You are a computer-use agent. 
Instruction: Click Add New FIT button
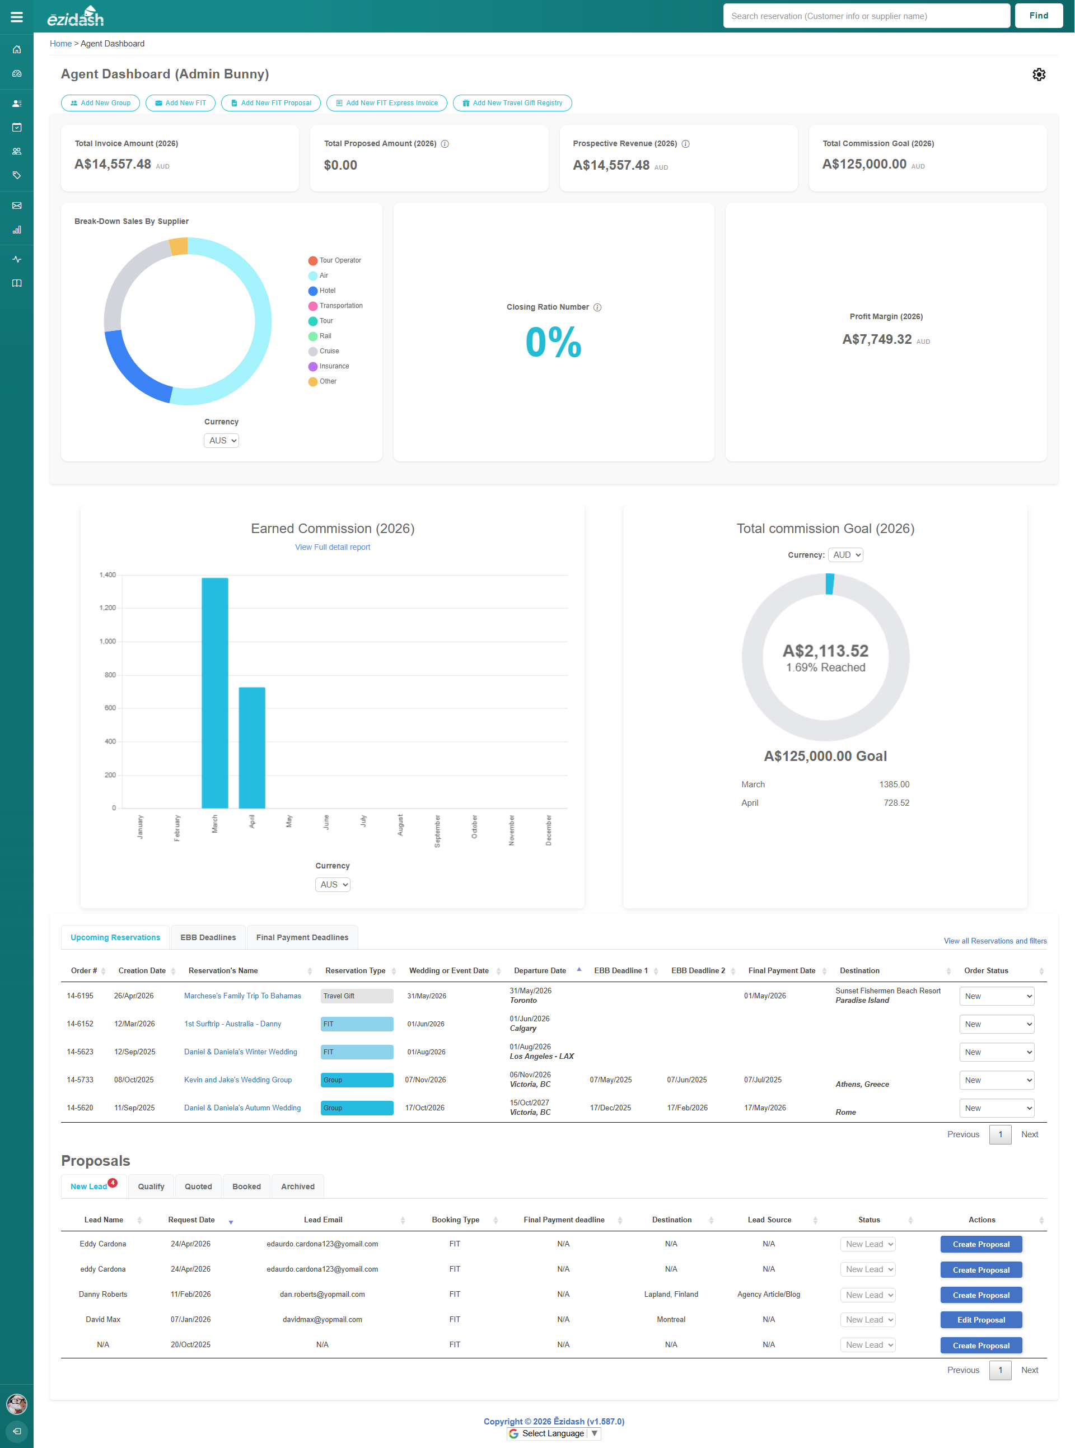click(x=180, y=103)
